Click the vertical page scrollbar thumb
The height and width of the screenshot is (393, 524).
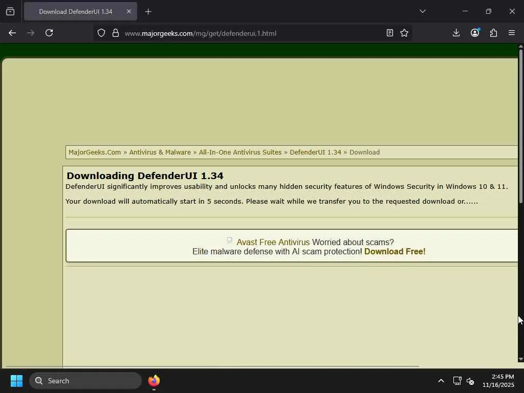(520, 126)
